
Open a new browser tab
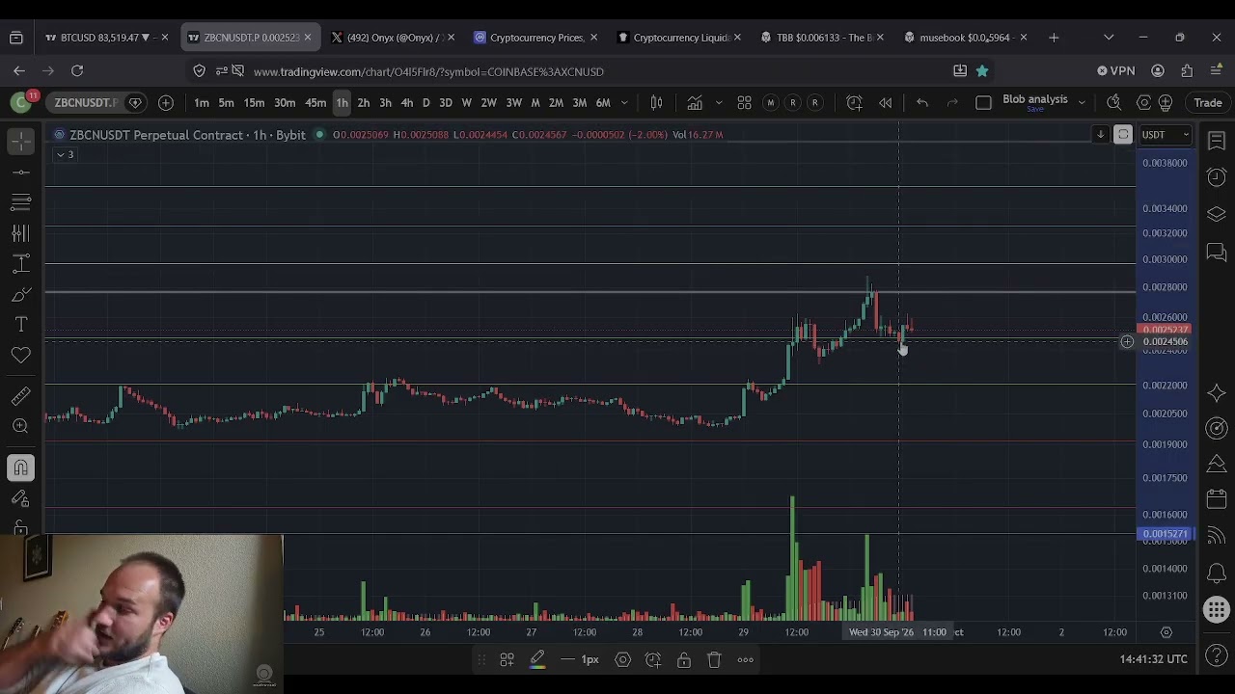[1054, 38]
